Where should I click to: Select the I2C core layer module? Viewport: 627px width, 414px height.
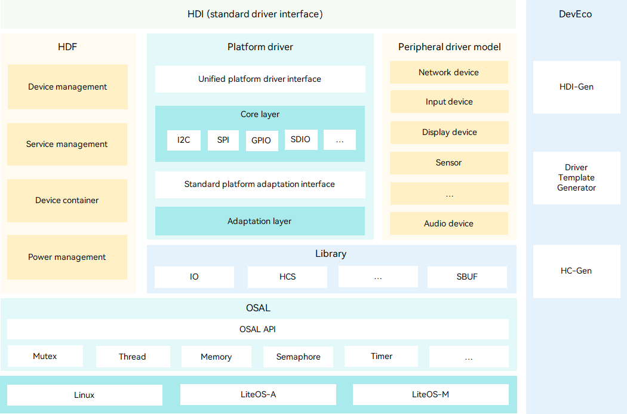tap(183, 140)
